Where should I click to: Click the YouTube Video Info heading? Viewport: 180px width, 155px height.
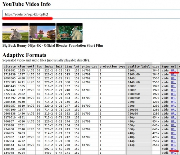click(26, 4)
